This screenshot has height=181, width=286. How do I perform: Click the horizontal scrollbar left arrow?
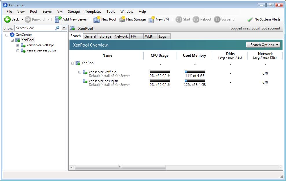[72, 167]
